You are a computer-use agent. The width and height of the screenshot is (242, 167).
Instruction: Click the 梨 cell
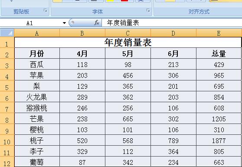click(x=37, y=86)
